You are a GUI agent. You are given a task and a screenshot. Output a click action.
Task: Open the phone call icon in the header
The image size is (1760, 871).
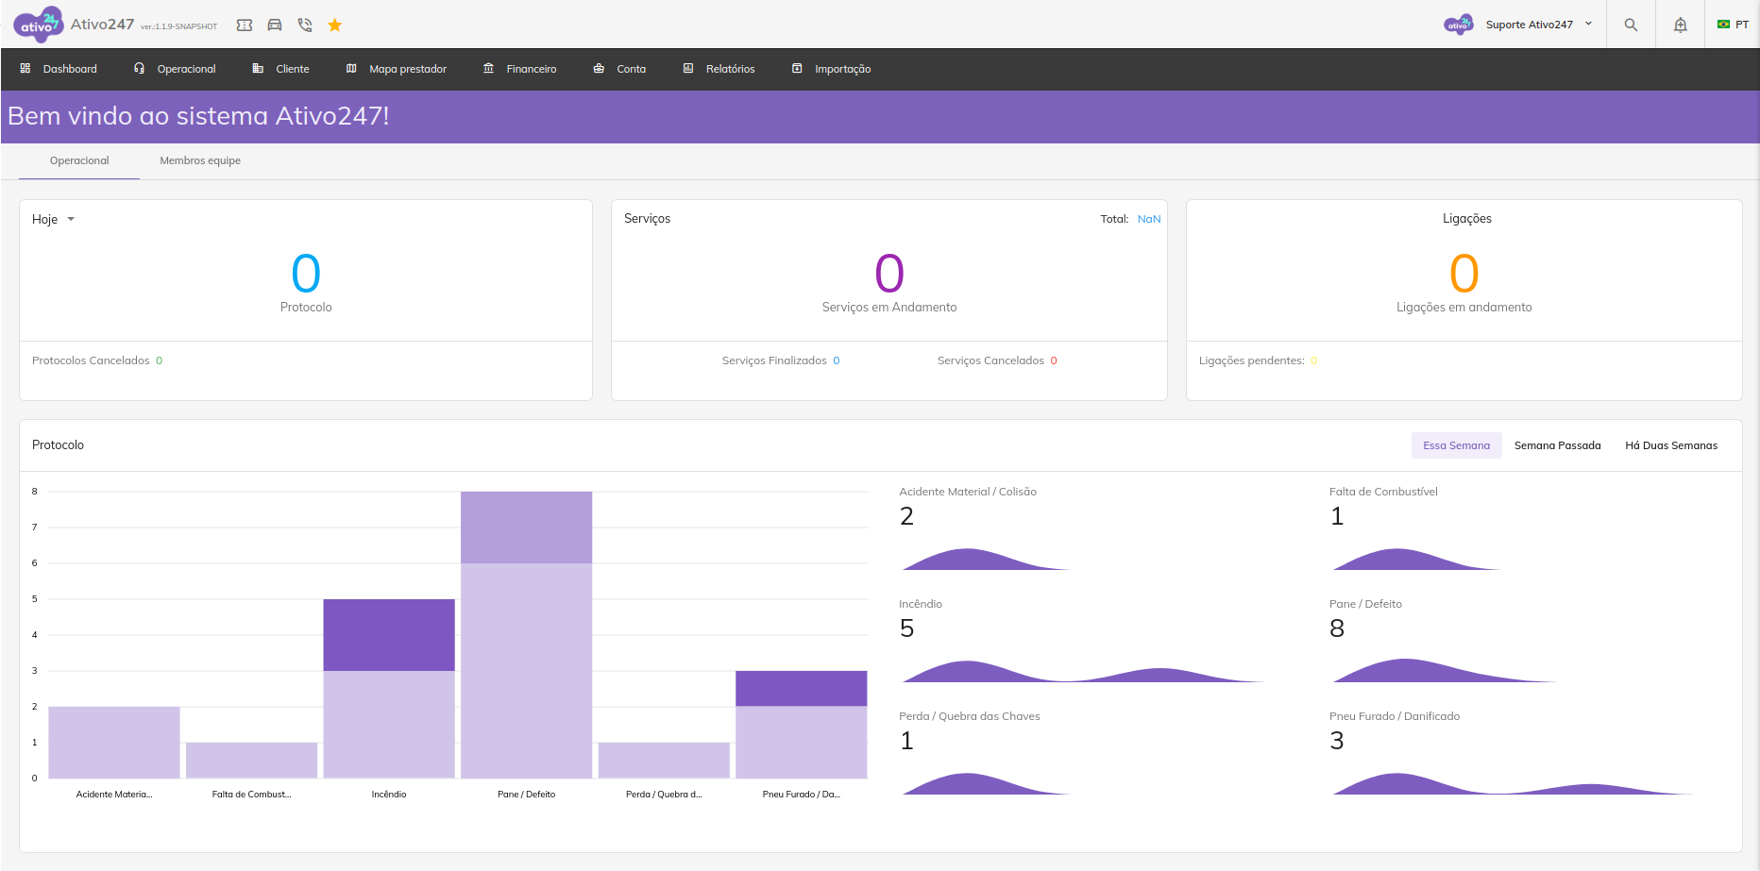pos(305,25)
